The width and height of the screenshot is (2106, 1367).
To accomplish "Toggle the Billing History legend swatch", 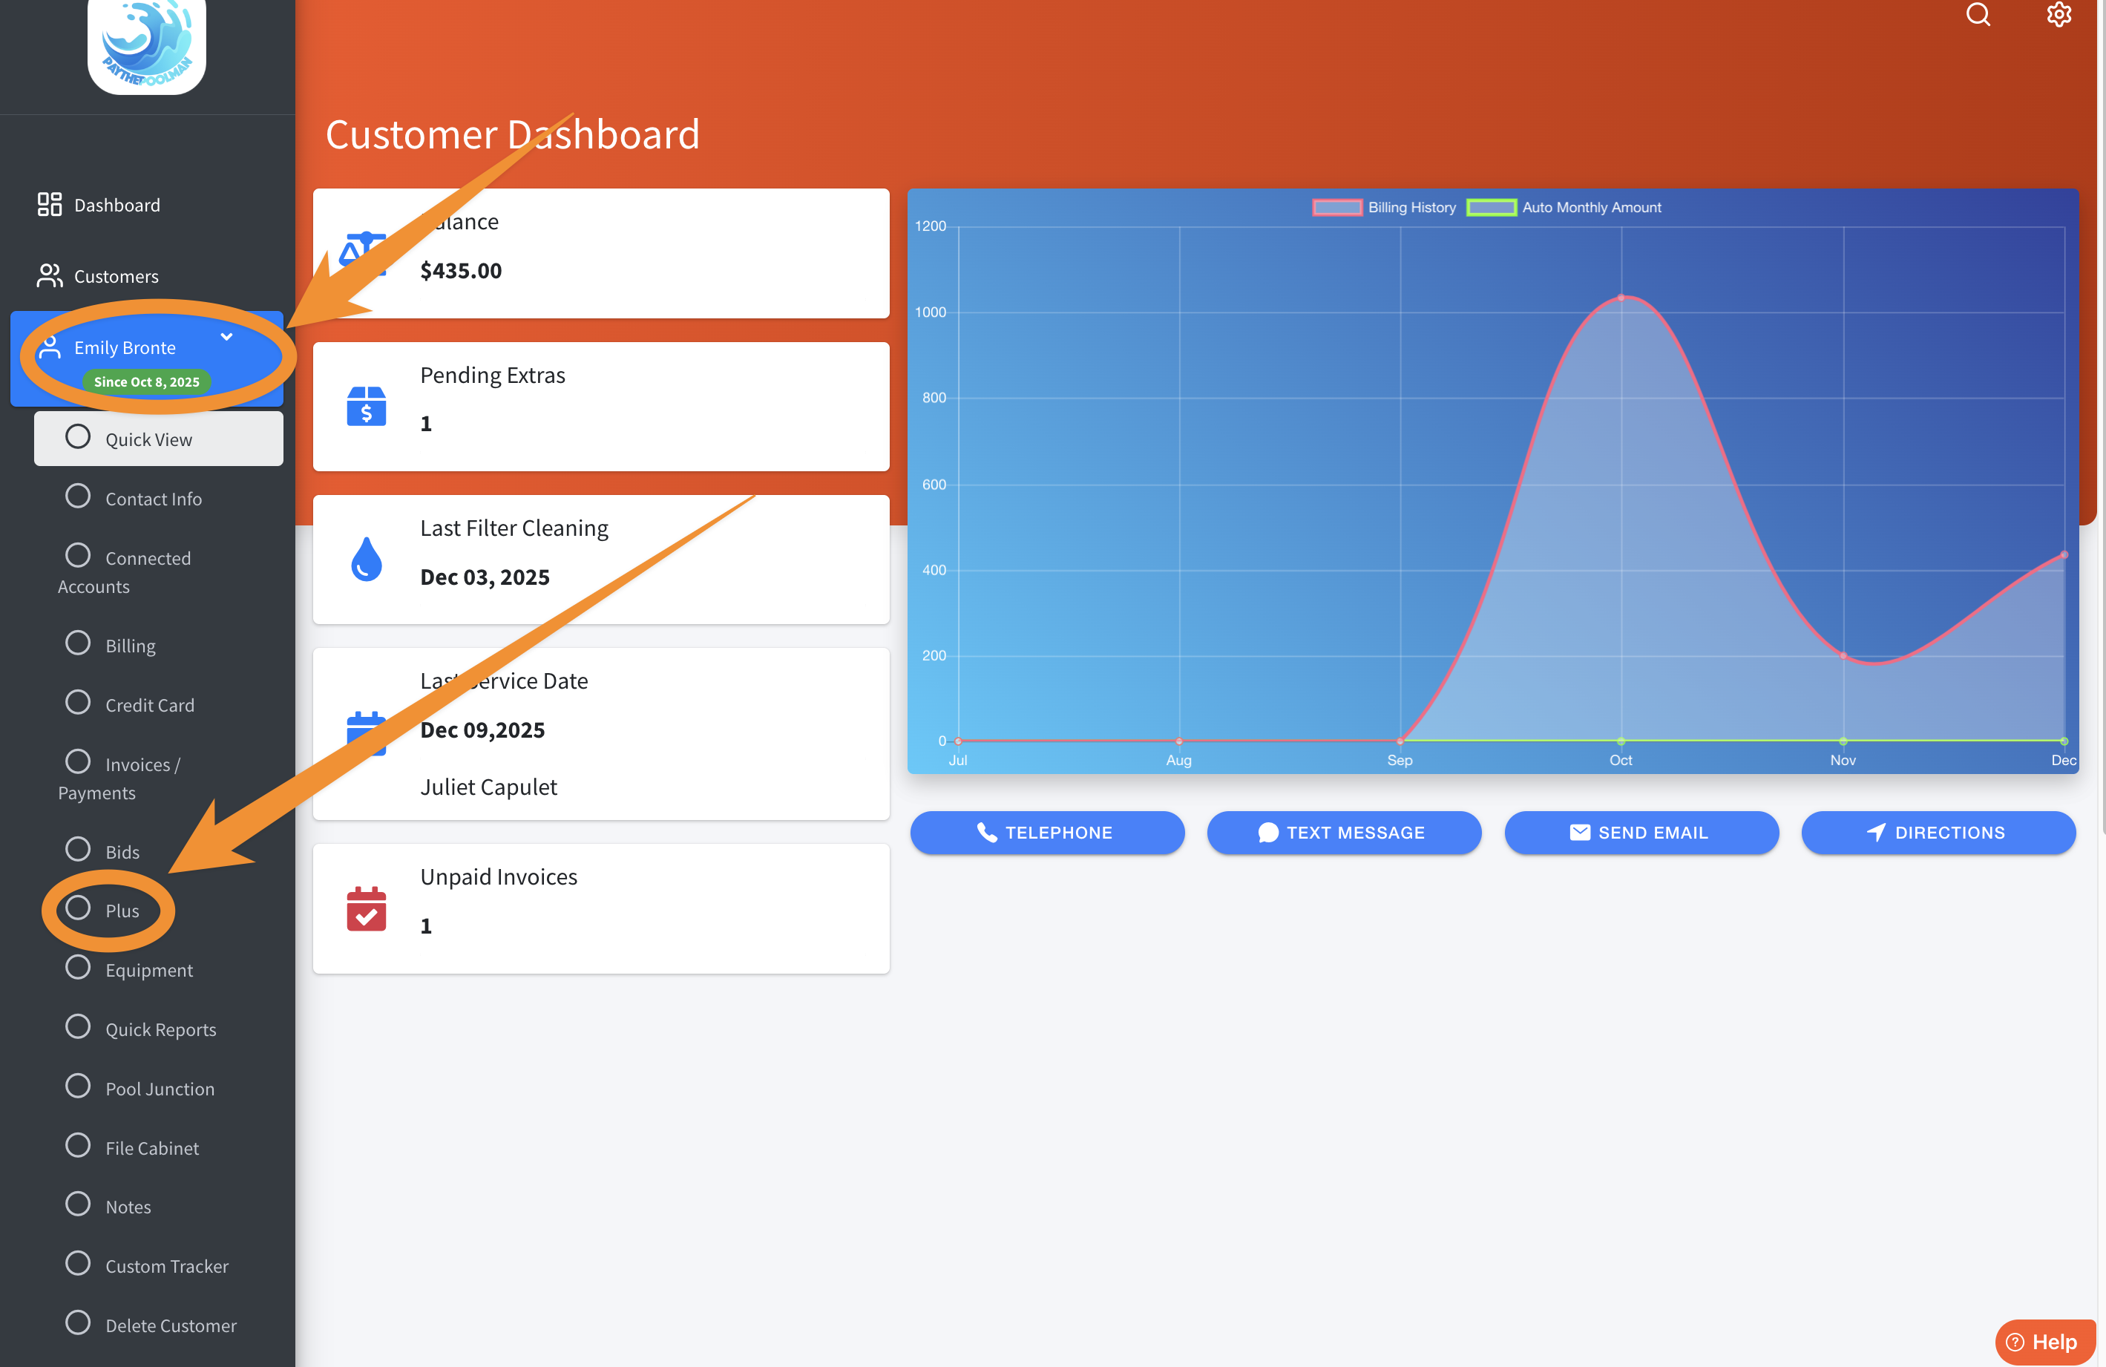I will click(1337, 207).
